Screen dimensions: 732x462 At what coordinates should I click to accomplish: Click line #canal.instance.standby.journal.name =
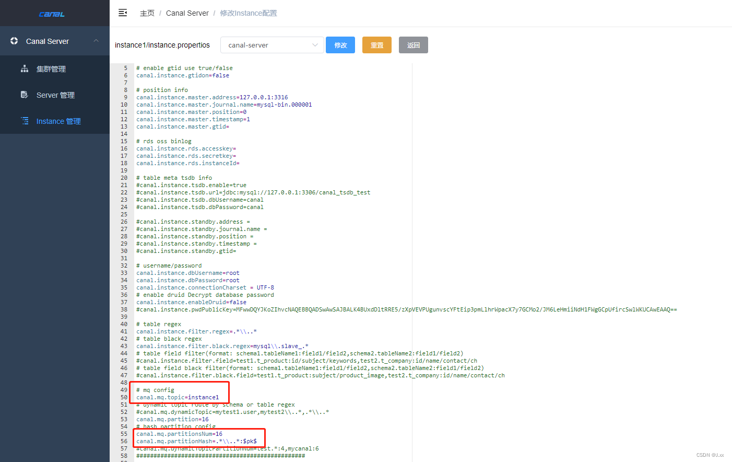pos(202,229)
